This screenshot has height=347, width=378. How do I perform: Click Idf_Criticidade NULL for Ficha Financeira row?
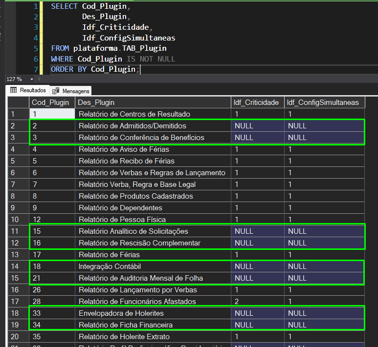point(258,325)
